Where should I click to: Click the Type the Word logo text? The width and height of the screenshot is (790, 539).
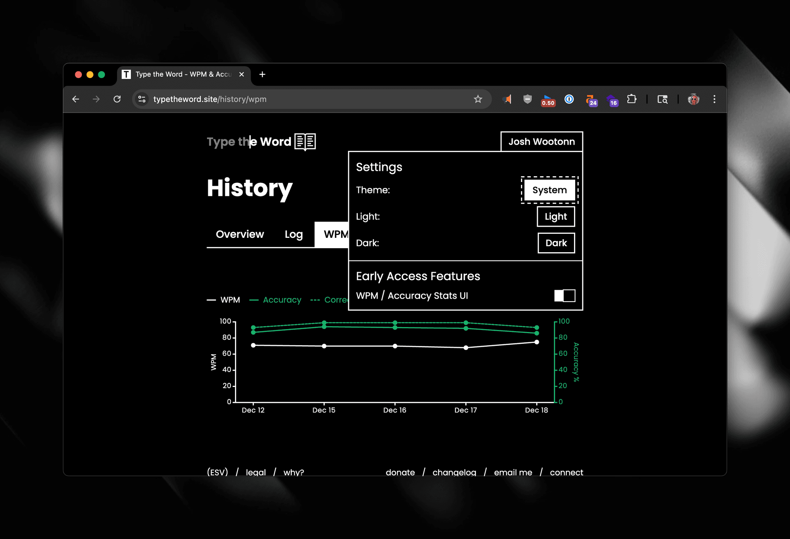pyautogui.click(x=249, y=142)
